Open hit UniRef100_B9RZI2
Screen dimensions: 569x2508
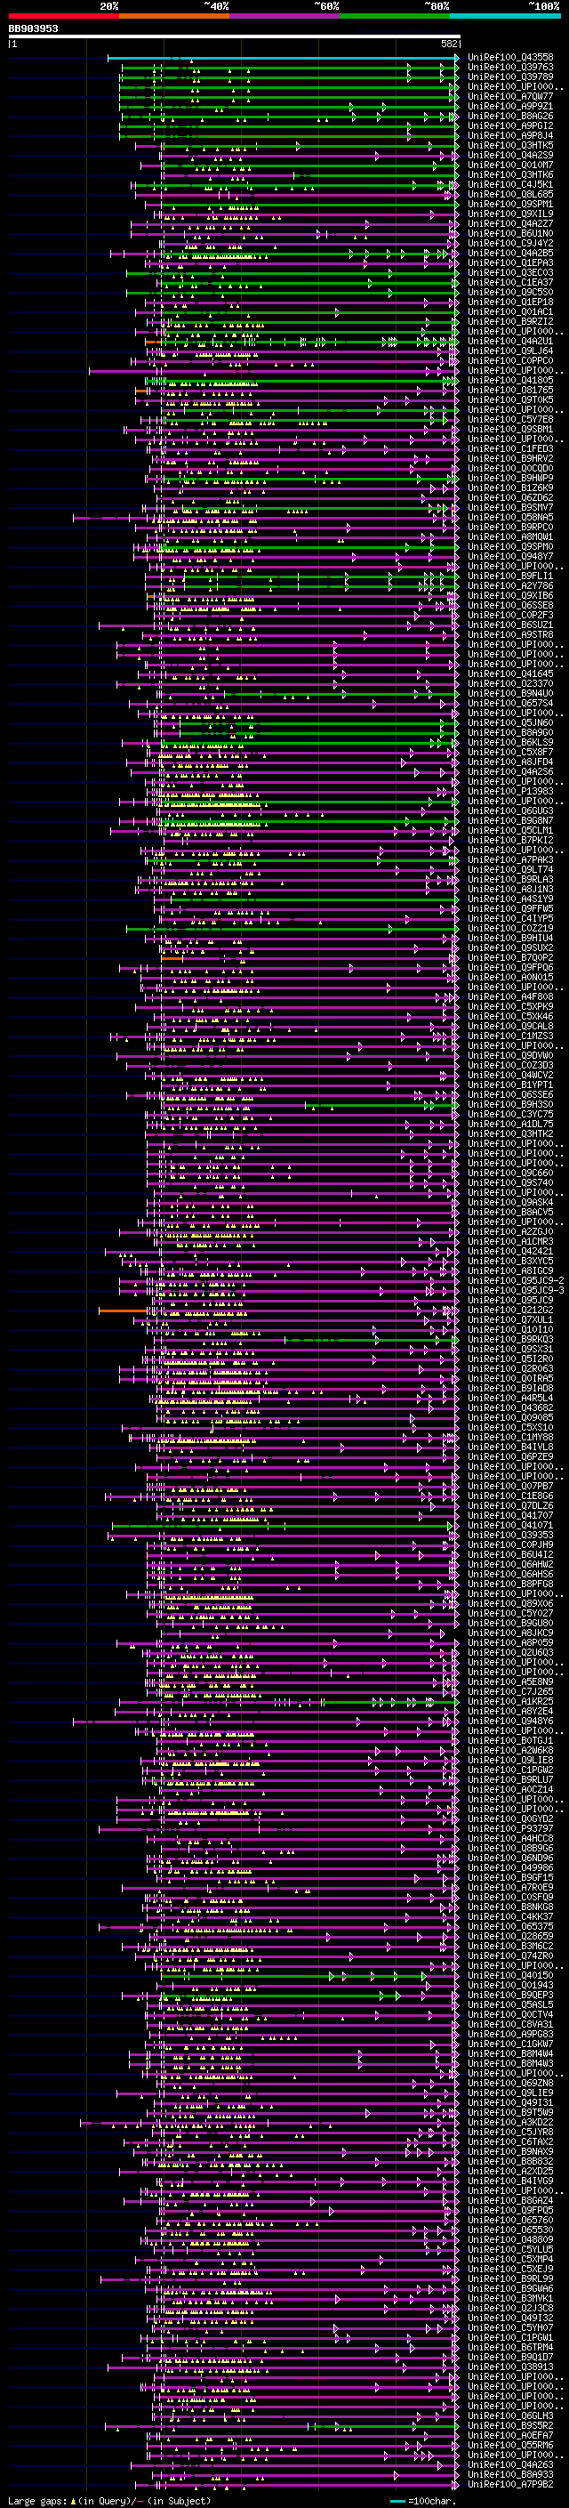click(x=510, y=321)
